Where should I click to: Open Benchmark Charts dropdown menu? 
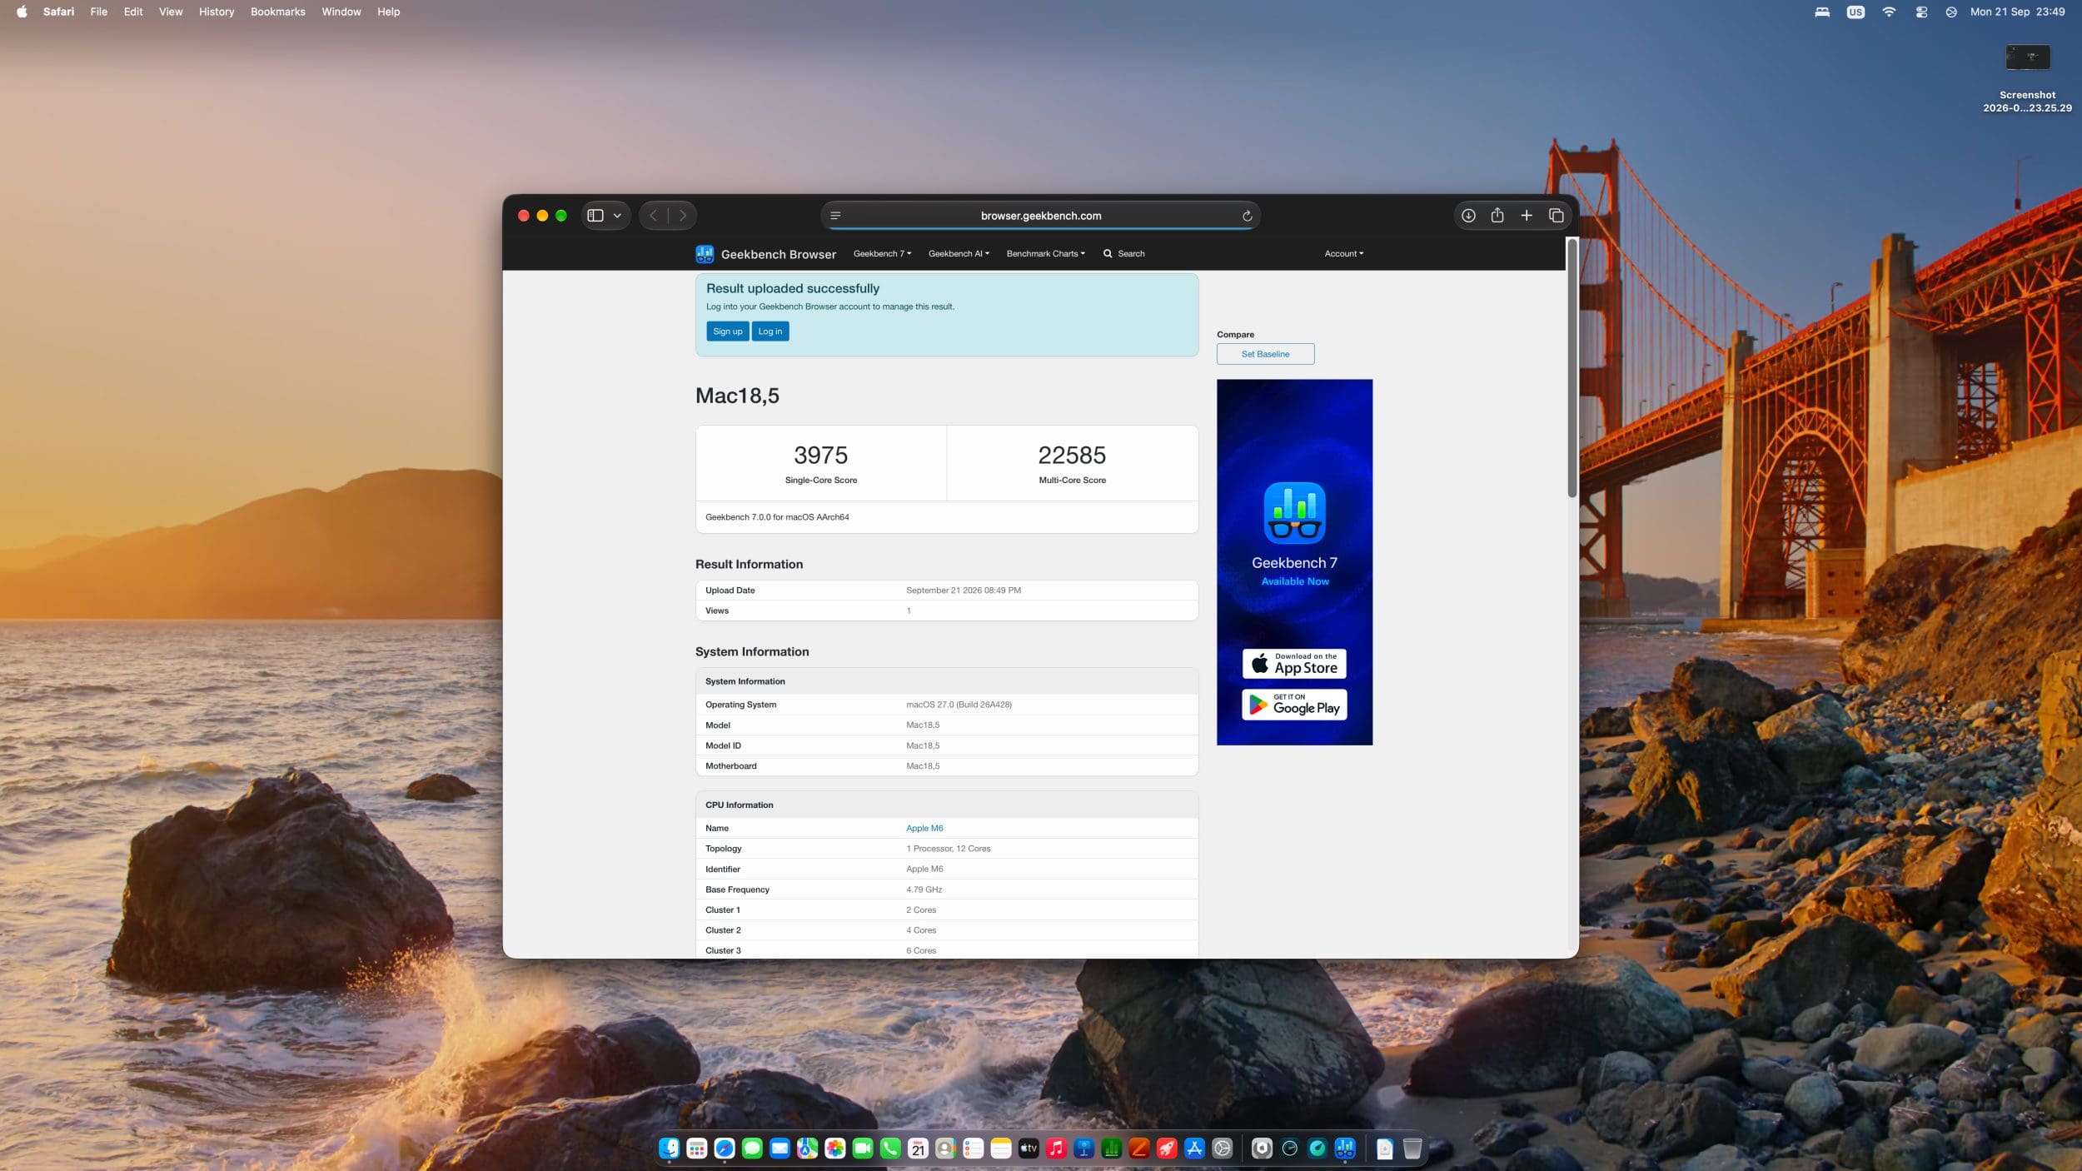point(1045,254)
